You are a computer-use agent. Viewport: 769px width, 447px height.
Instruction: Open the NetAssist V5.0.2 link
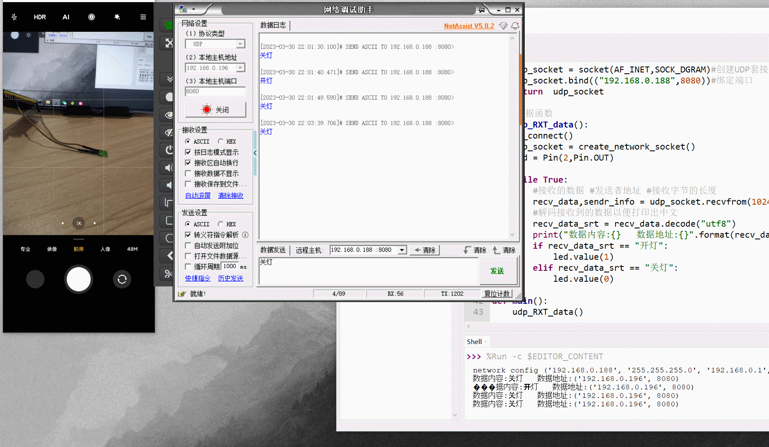click(469, 26)
